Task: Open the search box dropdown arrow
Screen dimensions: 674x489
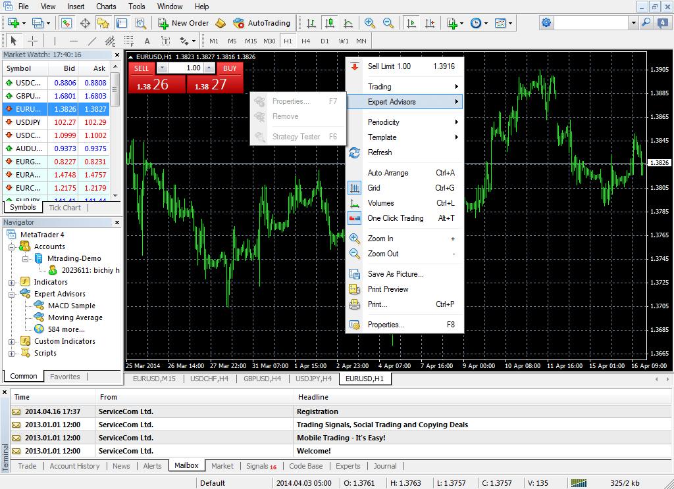Action: [633, 22]
